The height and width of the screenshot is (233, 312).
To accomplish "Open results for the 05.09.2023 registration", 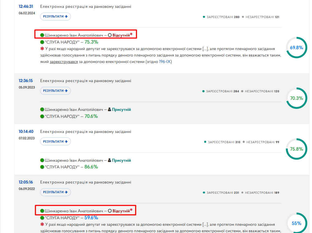I will [55, 91].
